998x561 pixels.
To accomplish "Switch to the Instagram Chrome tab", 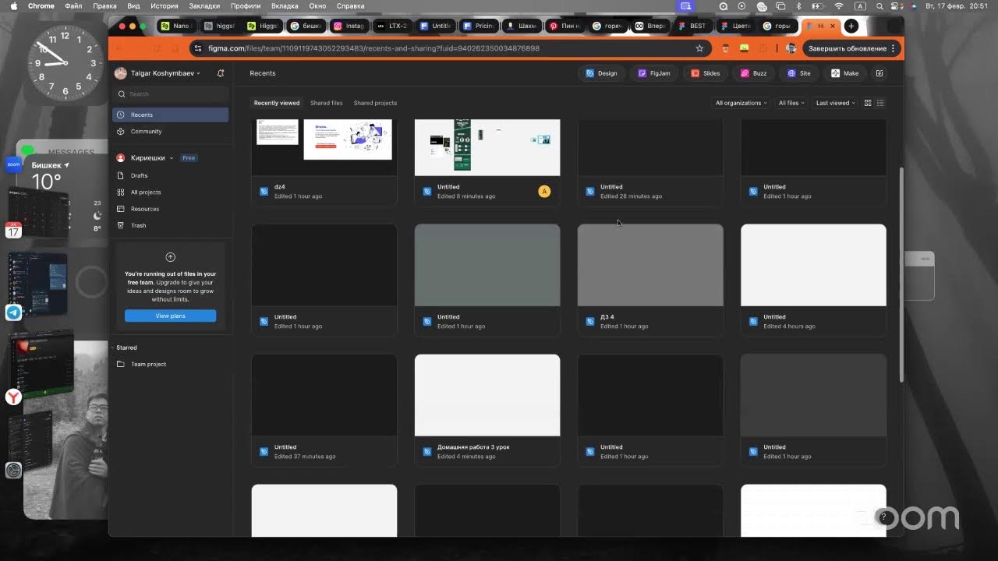I will (350, 26).
